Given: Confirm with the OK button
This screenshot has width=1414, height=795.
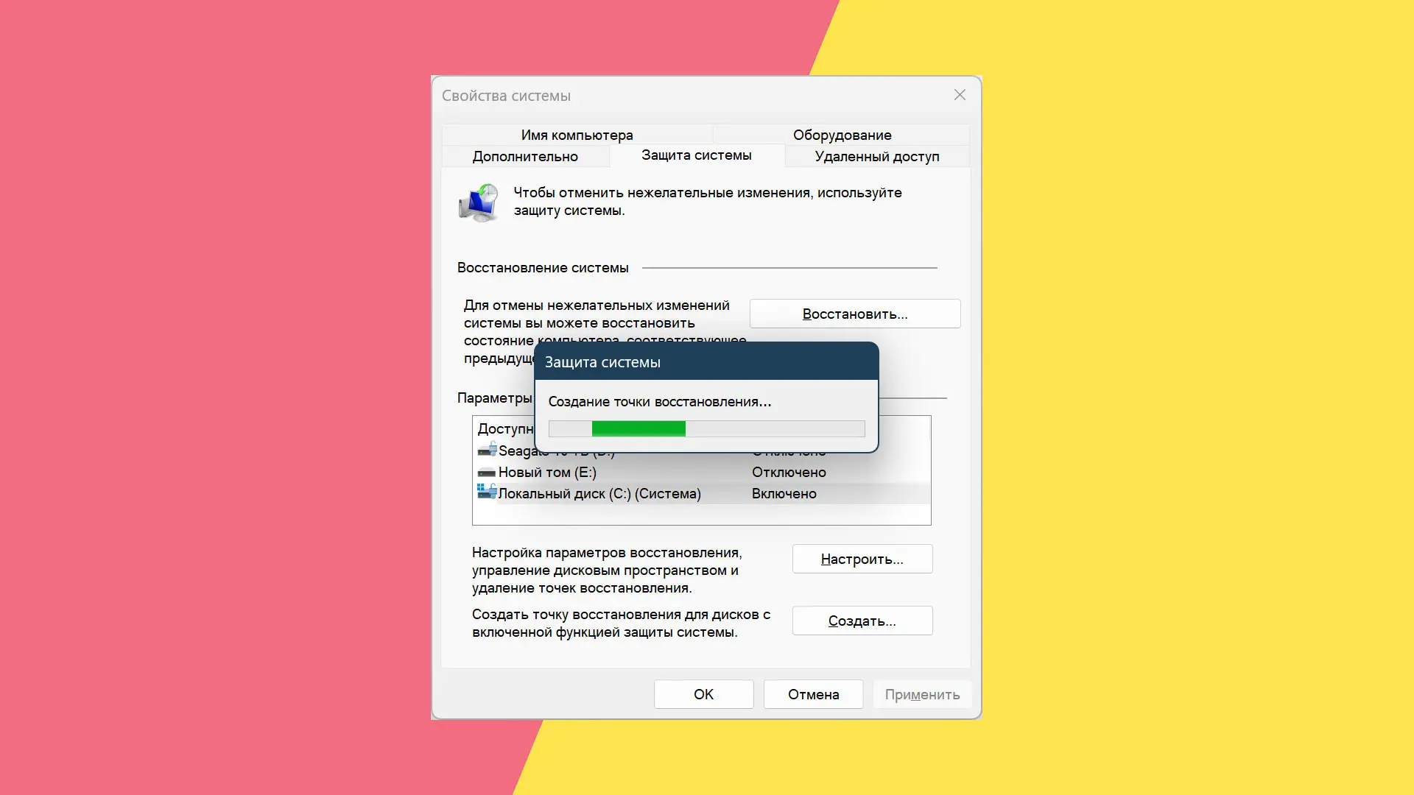Looking at the screenshot, I should coord(704,694).
